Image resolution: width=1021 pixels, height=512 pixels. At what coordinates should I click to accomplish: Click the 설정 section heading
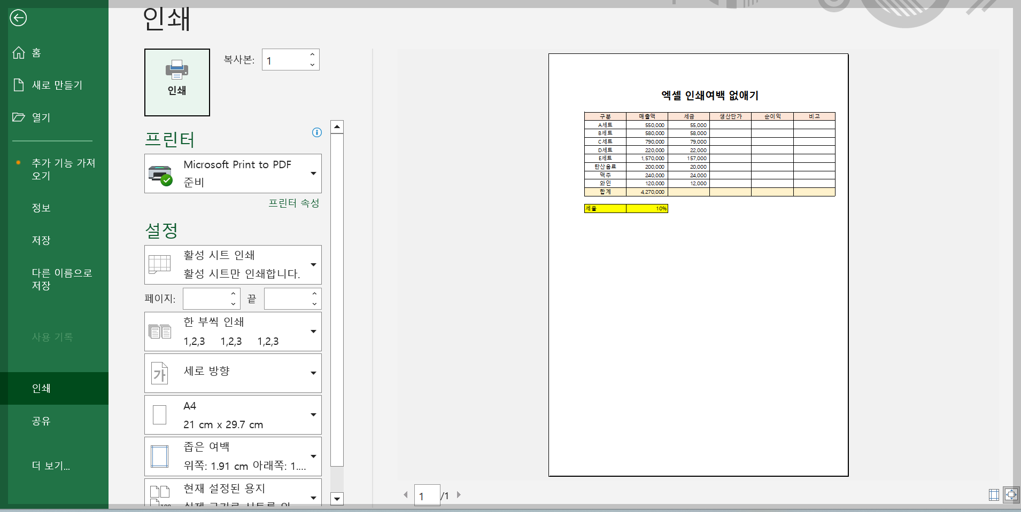coord(161,231)
